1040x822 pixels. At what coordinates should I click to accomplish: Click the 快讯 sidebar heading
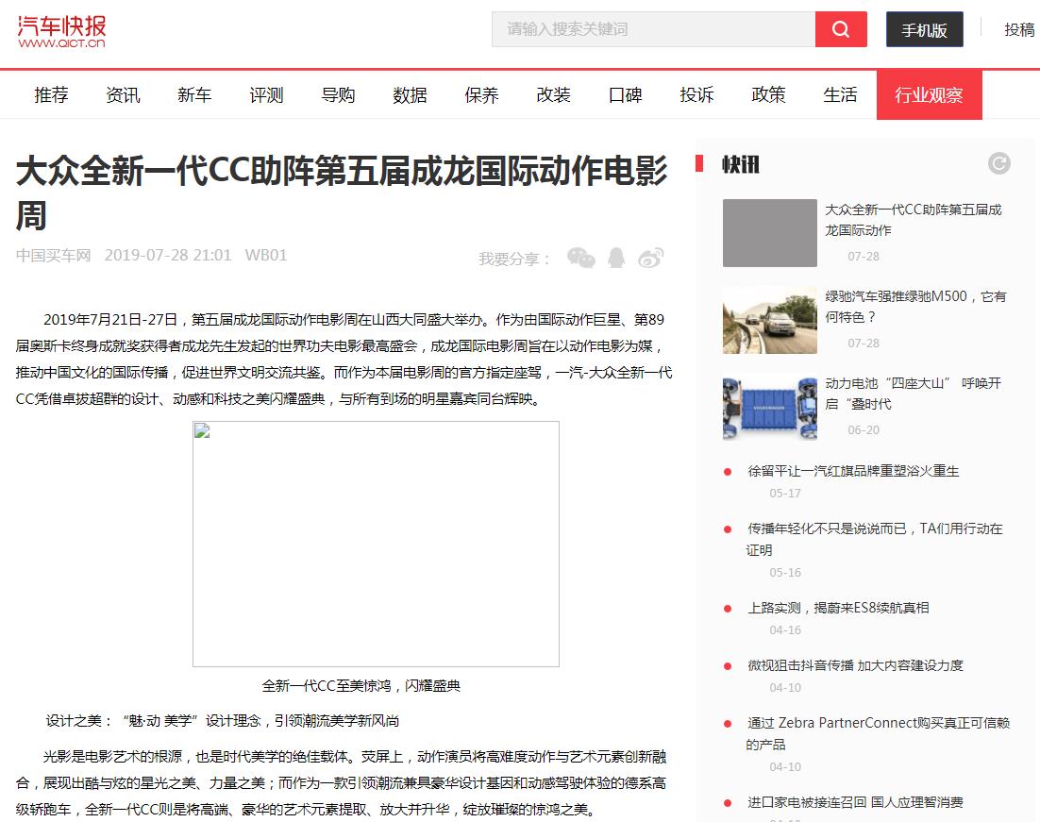[740, 164]
